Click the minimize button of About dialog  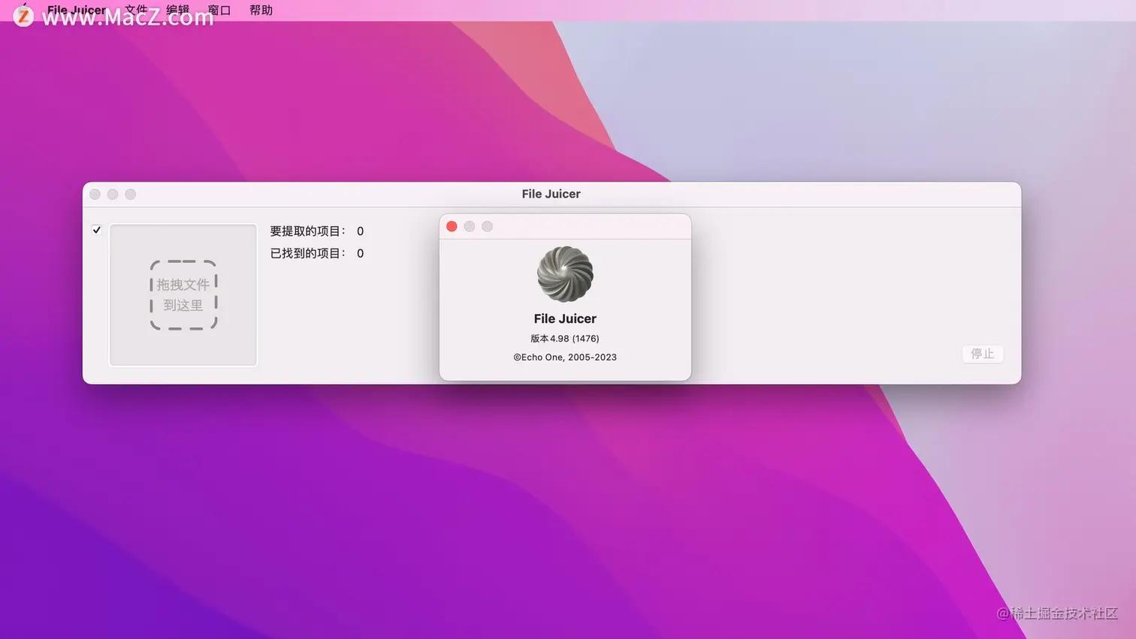pos(470,226)
